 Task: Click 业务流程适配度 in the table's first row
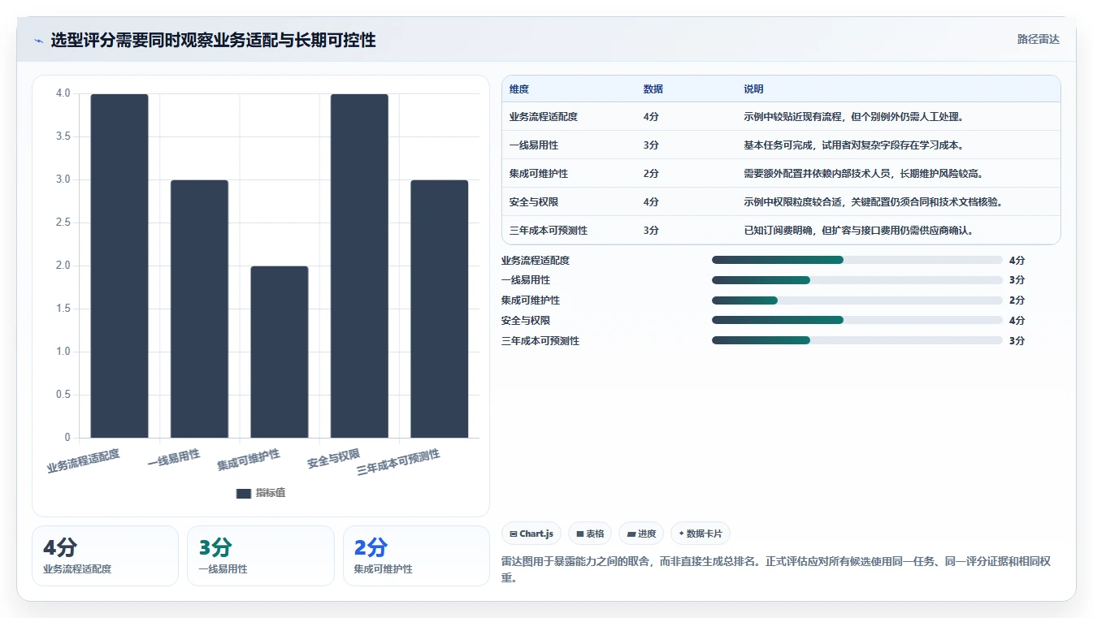(x=544, y=117)
